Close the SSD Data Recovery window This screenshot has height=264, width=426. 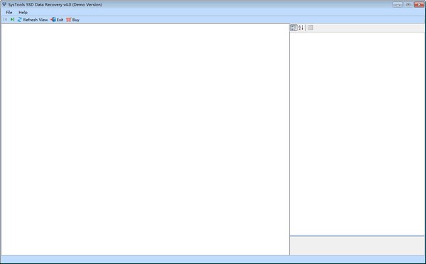(x=419, y=4)
